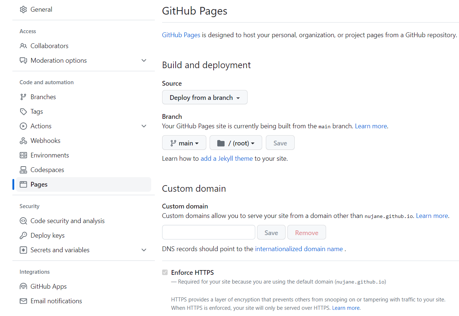Image resolution: width=459 pixels, height=316 pixels.
Task: Expand the Moderation options chevron
Action: (x=144, y=61)
